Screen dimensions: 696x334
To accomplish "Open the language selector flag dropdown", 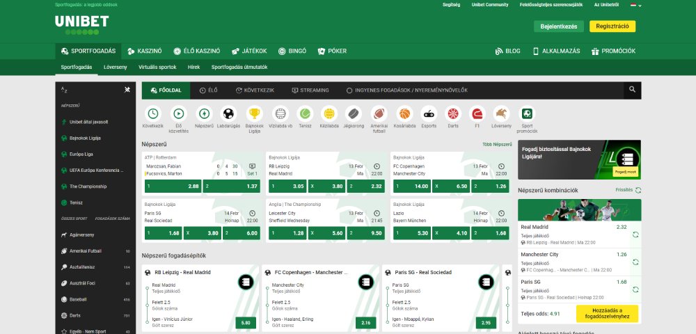I will tap(633, 4).
